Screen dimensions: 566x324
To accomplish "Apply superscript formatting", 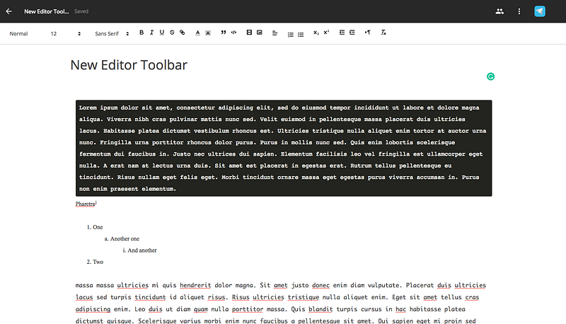I will coord(326,33).
